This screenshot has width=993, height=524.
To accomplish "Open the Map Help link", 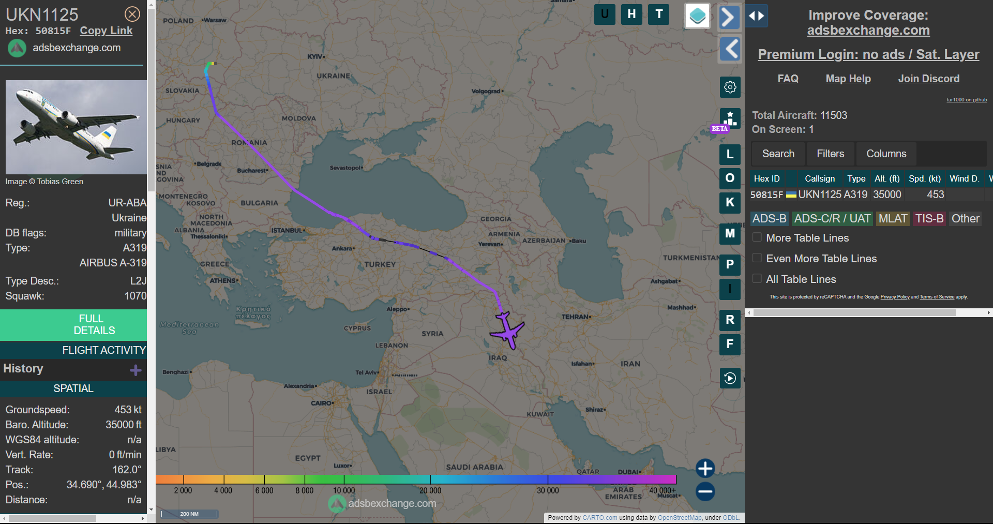I will (848, 79).
